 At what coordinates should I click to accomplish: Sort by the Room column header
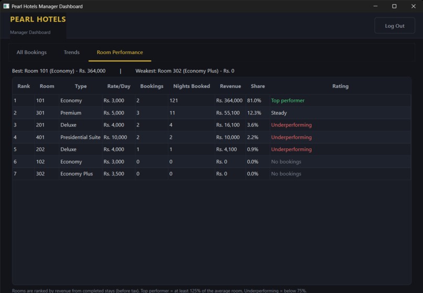tap(47, 86)
